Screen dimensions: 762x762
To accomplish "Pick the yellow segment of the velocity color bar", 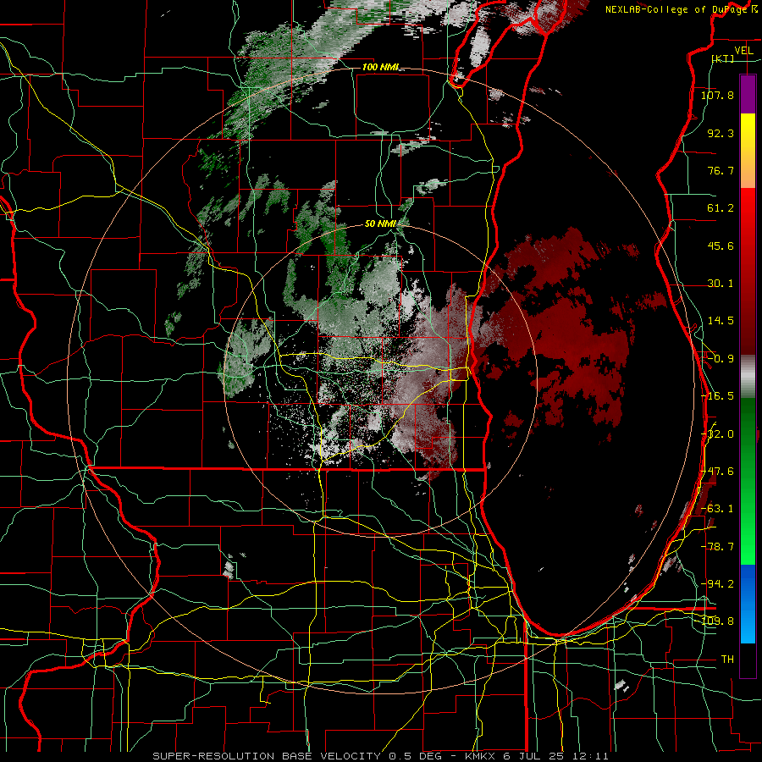I will coord(748,131).
